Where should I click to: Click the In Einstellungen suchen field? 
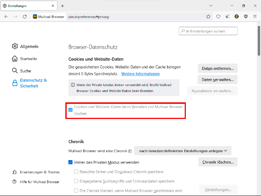pyautogui.click(x=208, y=31)
